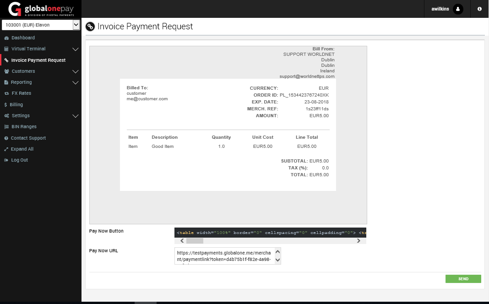Click the Reporting document icon
Viewport: 489px width, 304px height.
tap(6, 82)
